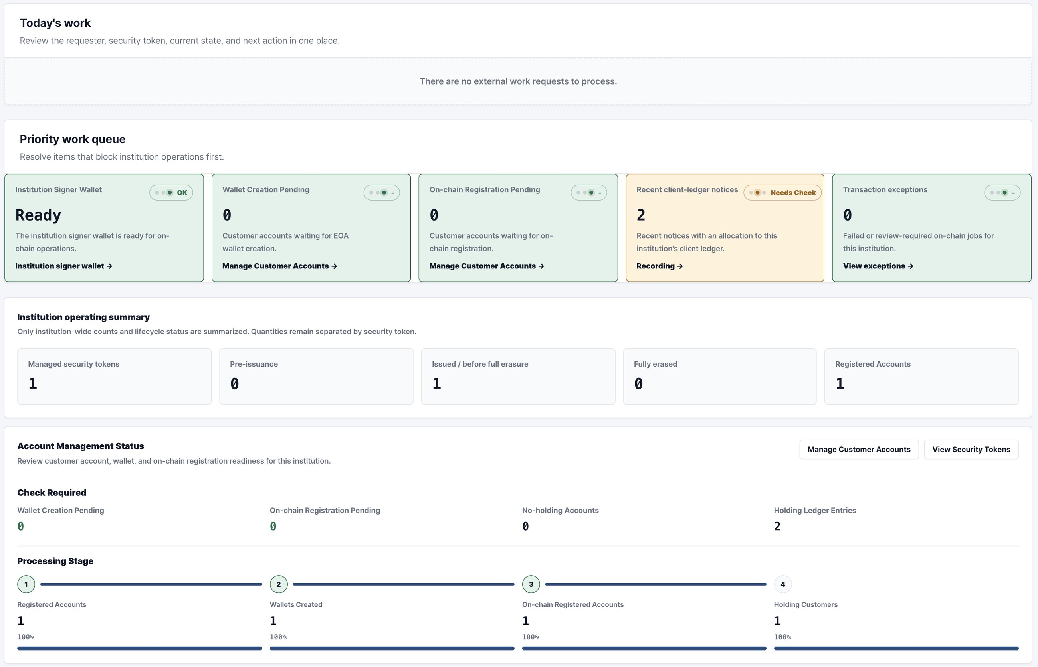
Task: Click the Holding Customers 100% progress bar
Action: [896, 648]
